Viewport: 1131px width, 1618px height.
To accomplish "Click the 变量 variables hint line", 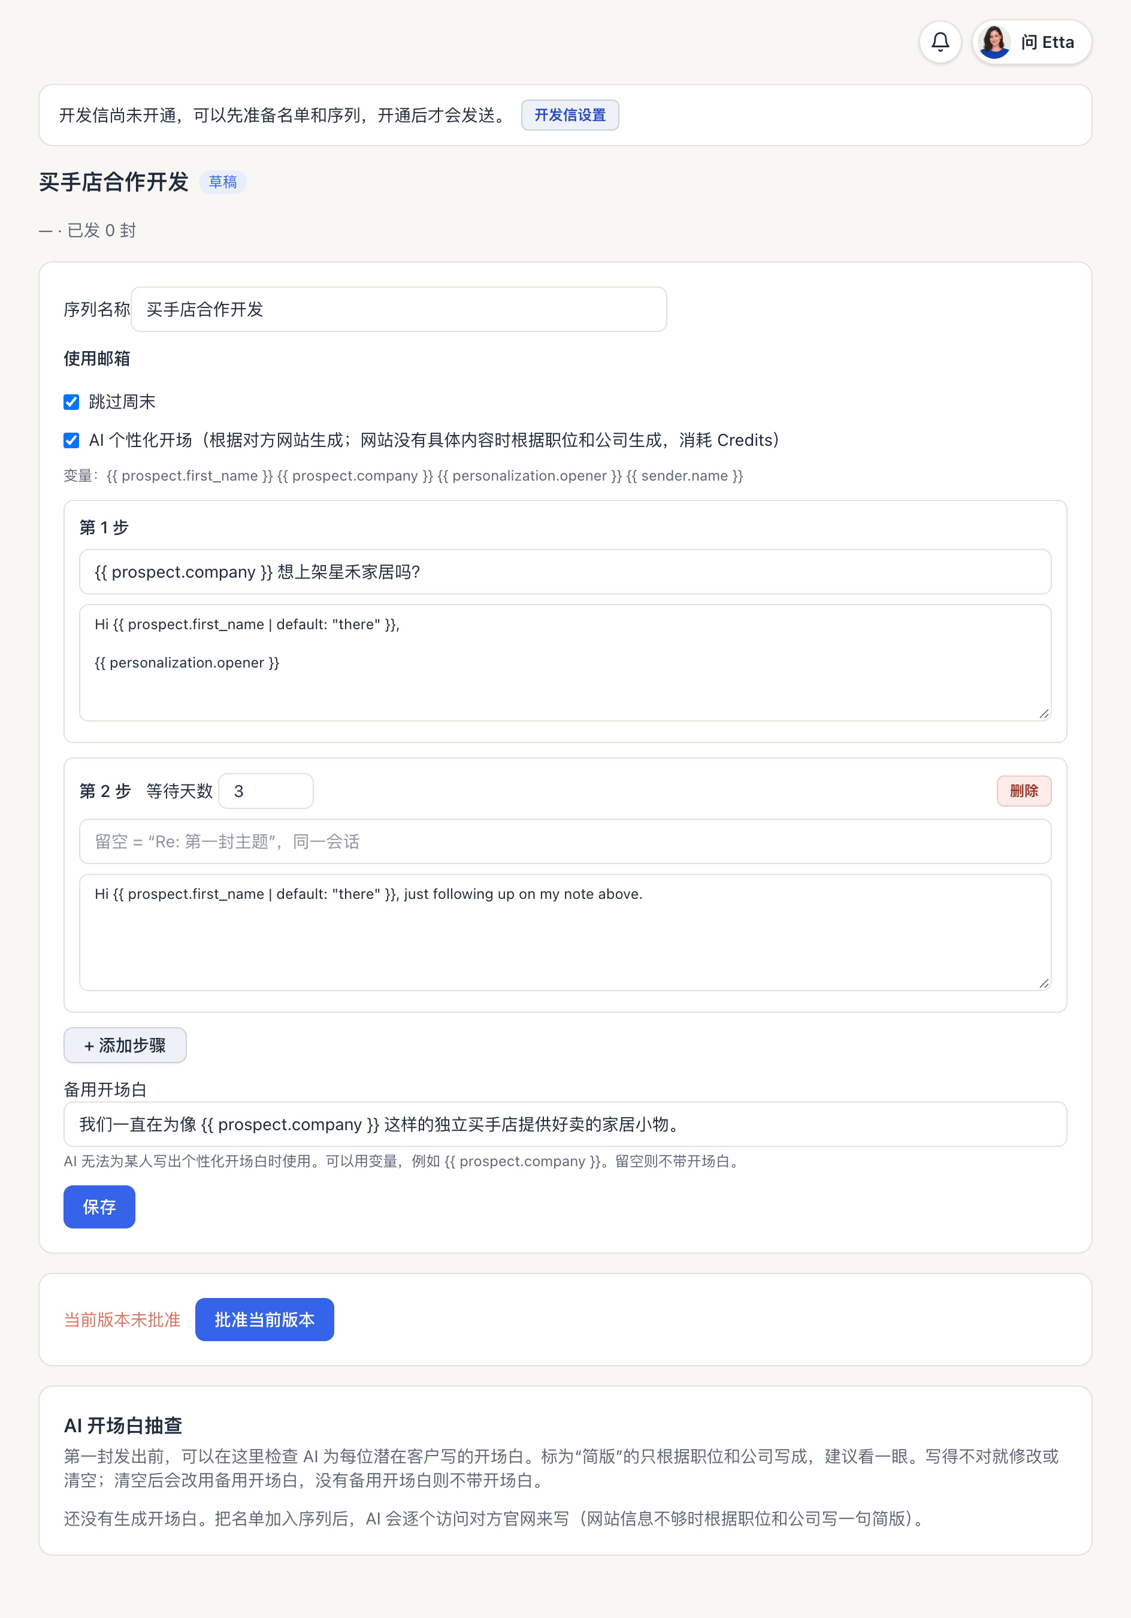I will (x=404, y=476).
